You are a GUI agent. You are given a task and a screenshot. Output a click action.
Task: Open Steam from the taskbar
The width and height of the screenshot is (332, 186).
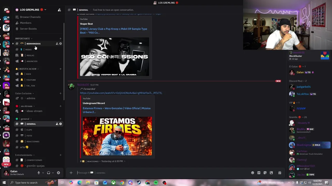coord(139,183)
